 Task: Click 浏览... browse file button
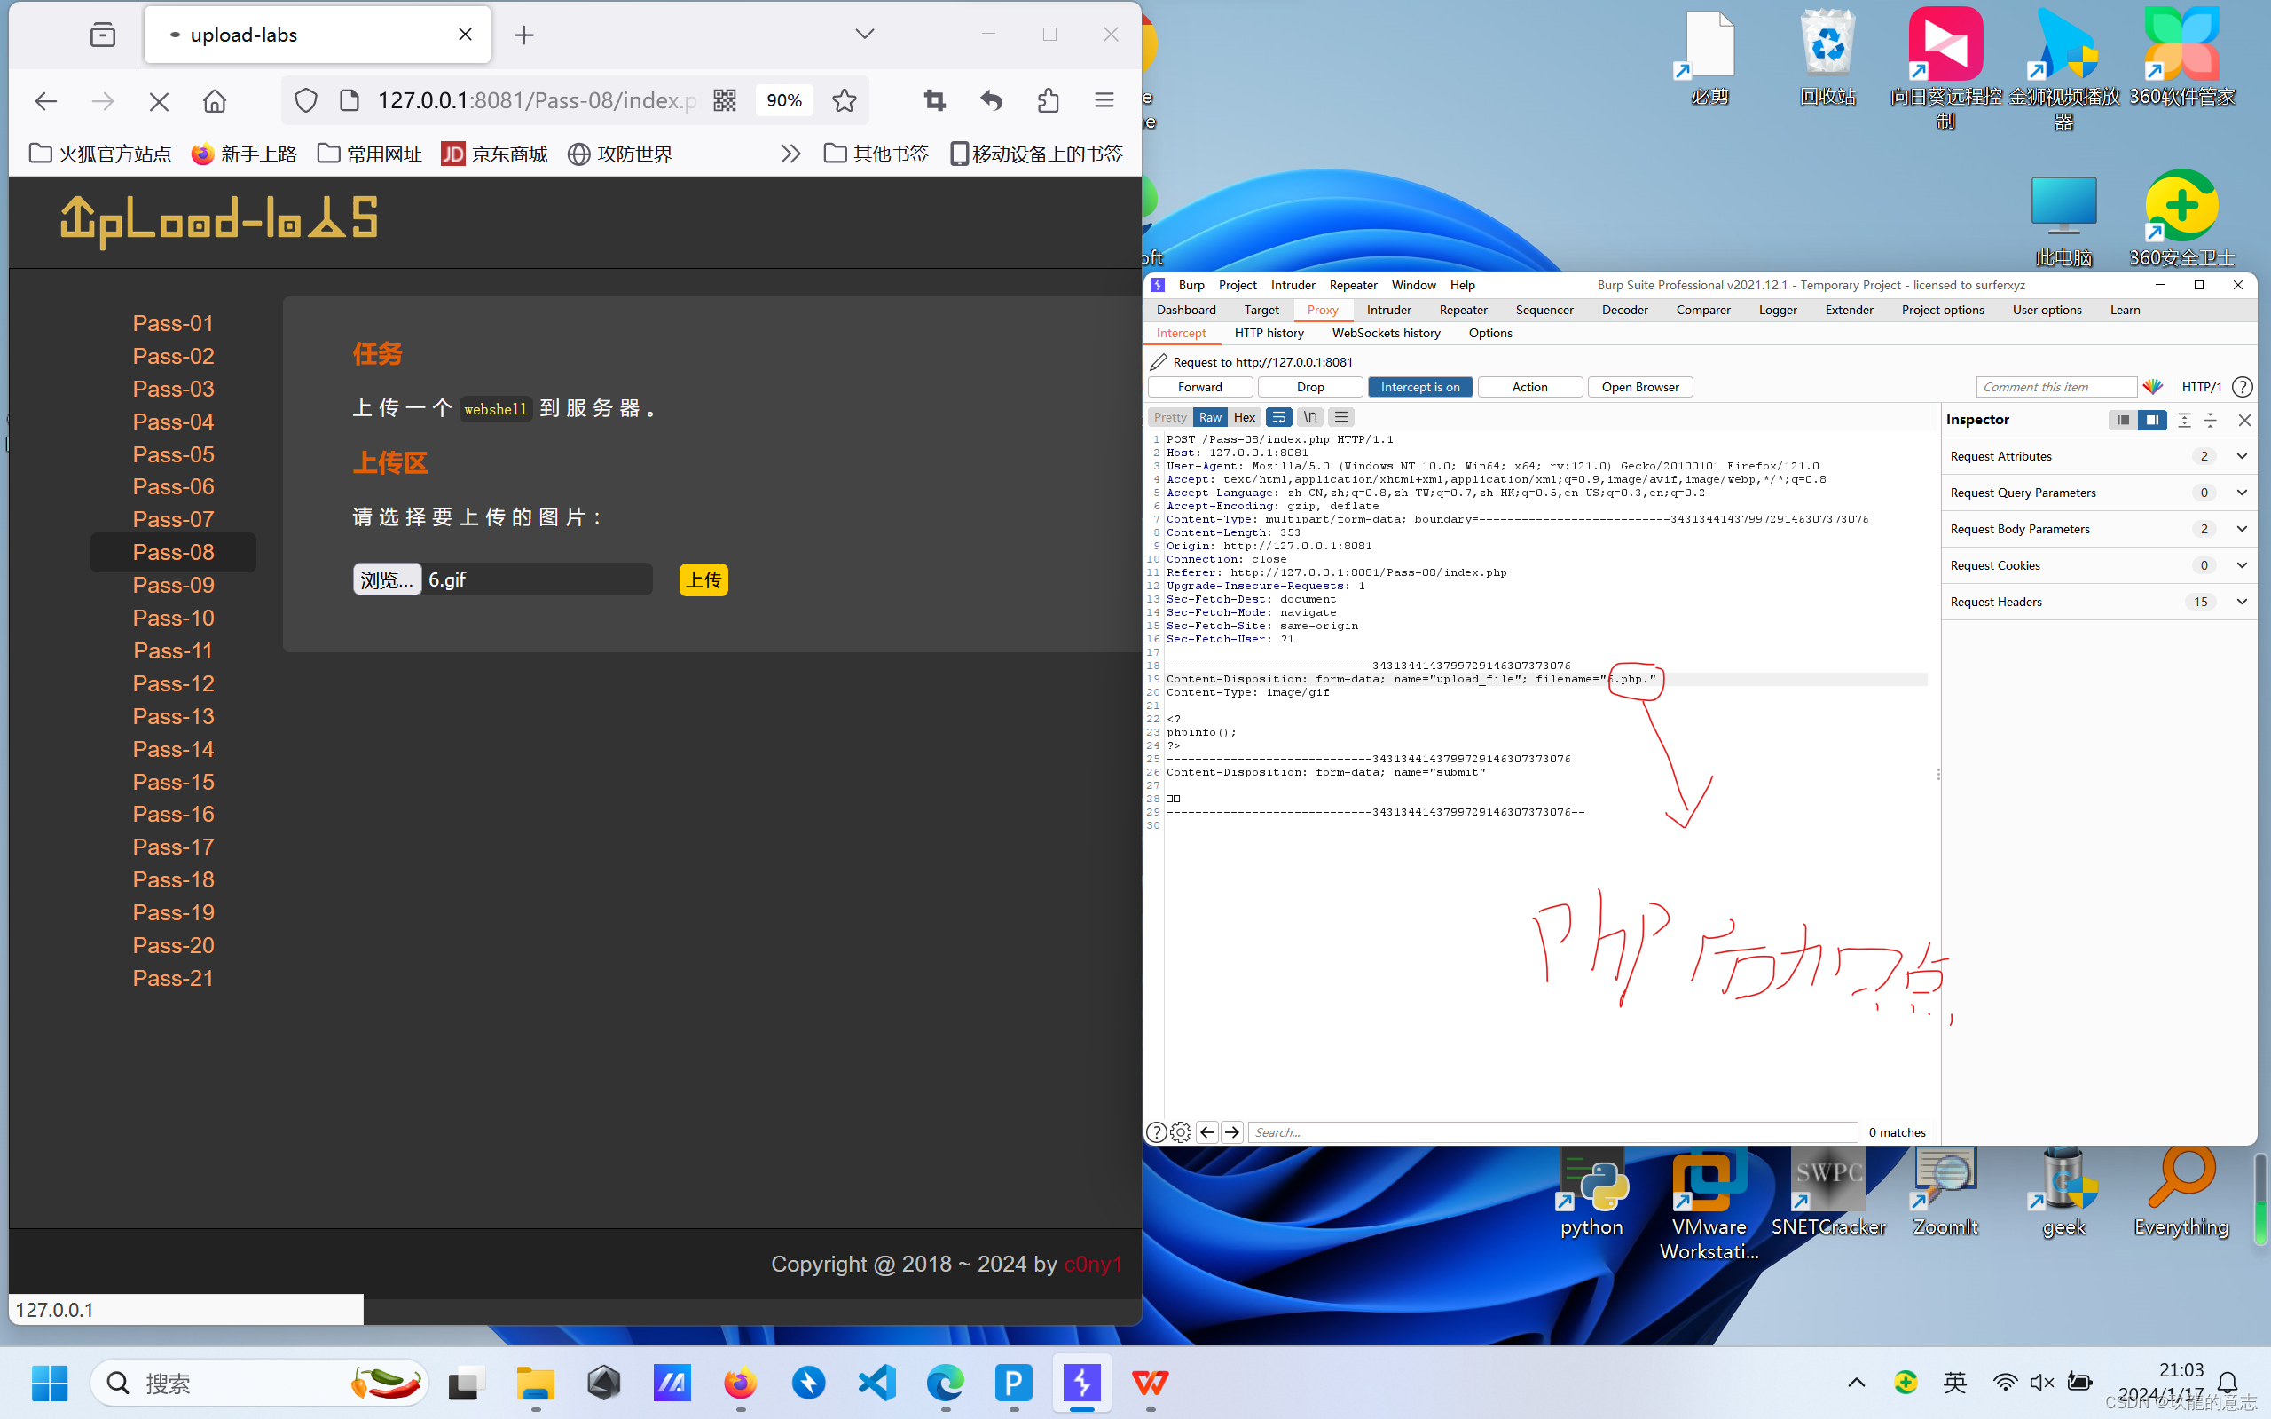[x=387, y=580]
